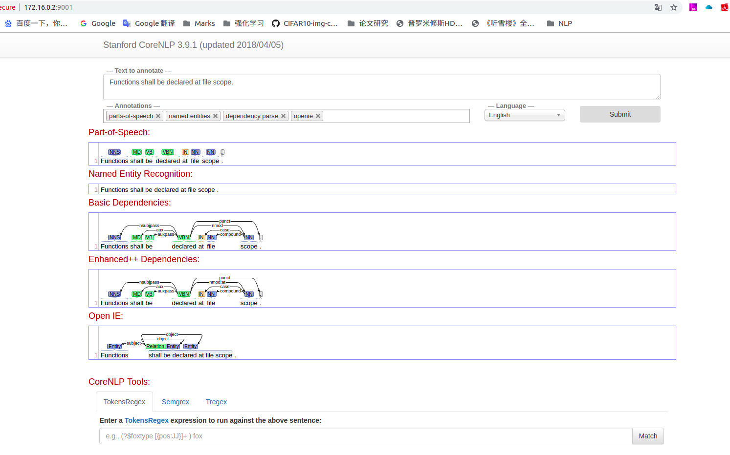Open the 强化学习 bookmark folder
Viewport: 730px width, 455px height.
pyautogui.click(x=243, y=23)
